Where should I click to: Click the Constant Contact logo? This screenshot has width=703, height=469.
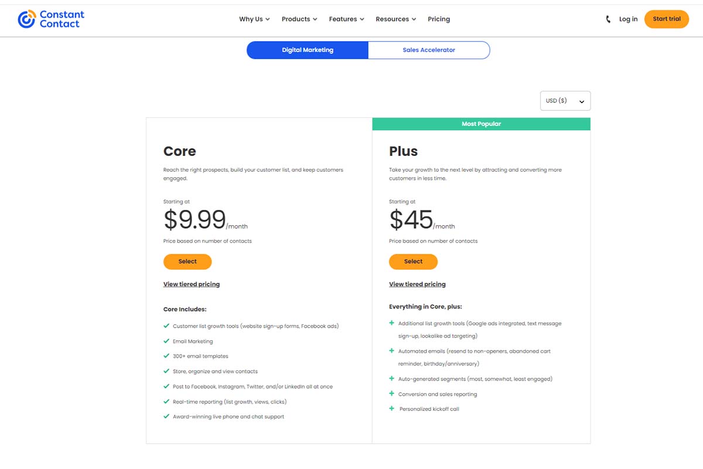click(51, 19)
